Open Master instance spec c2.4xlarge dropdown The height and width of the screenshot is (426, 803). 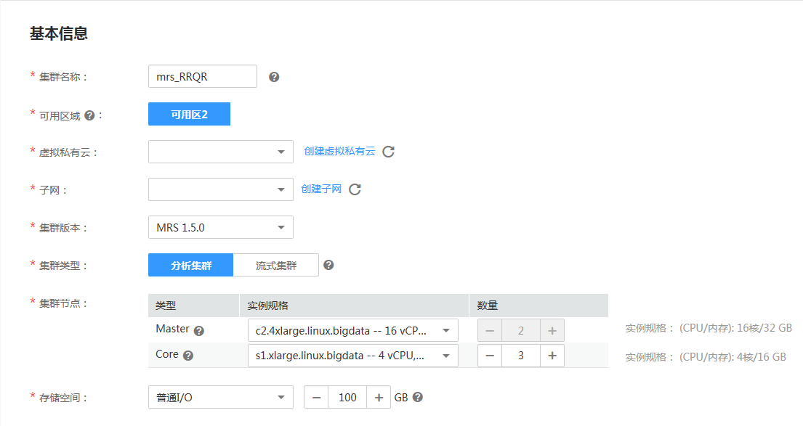(353, 330)
